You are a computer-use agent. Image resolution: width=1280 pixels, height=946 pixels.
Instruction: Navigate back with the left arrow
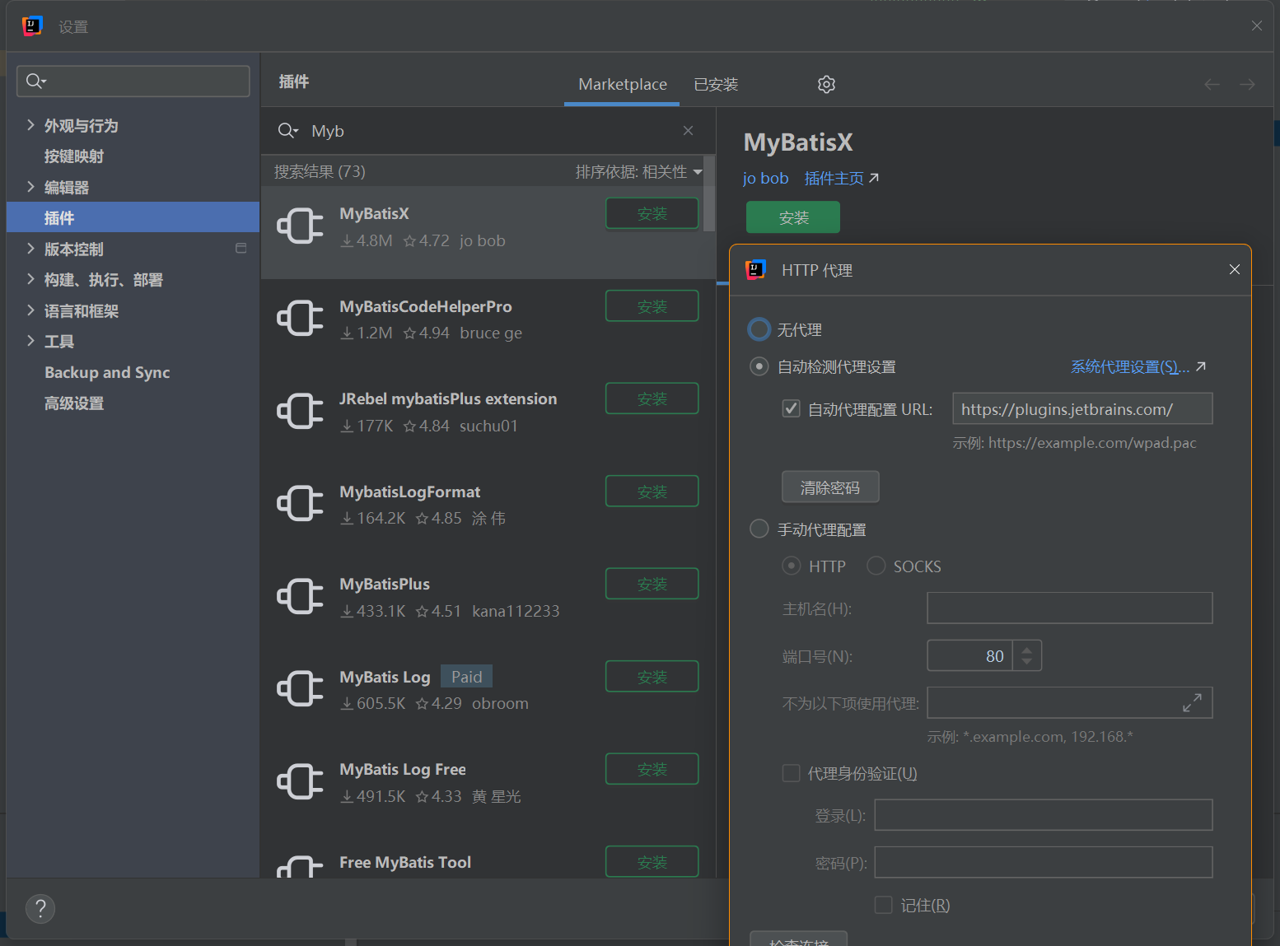[x=1212, y=84]
